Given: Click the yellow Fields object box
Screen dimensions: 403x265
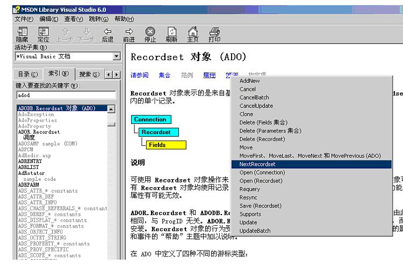Looking at the screenshot, I should coord(166,145).
